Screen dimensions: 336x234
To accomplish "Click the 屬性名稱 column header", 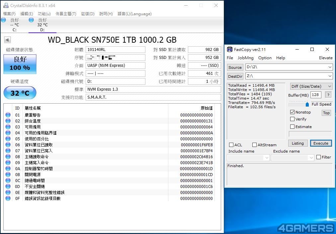I will 33,108.
